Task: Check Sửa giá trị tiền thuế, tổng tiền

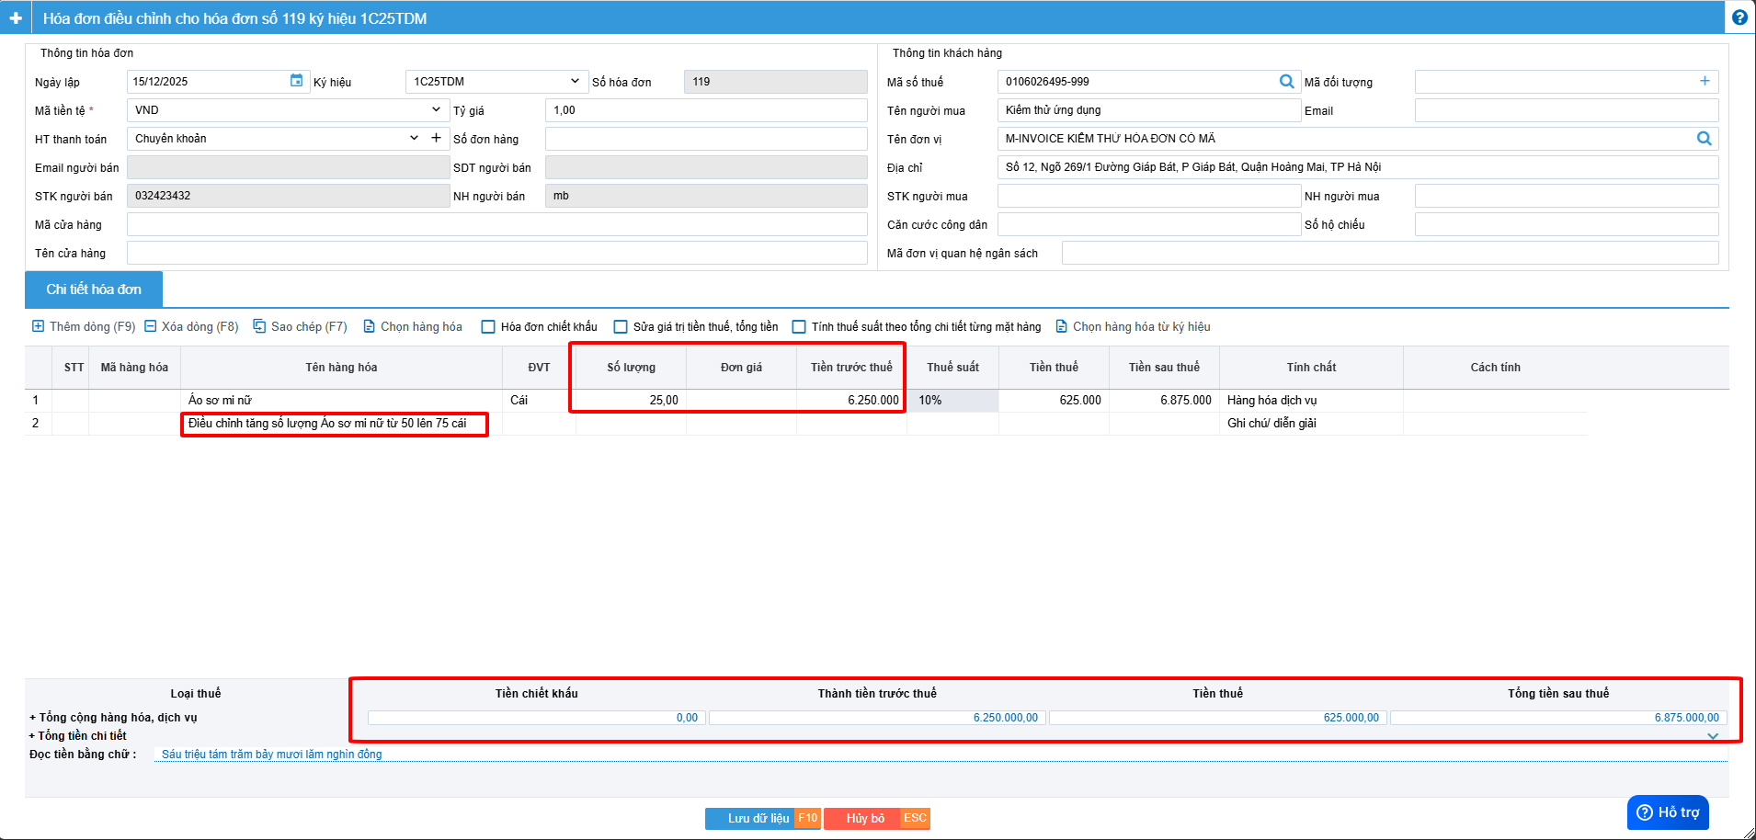Action: pyautogui.click(x=621, y=327)
